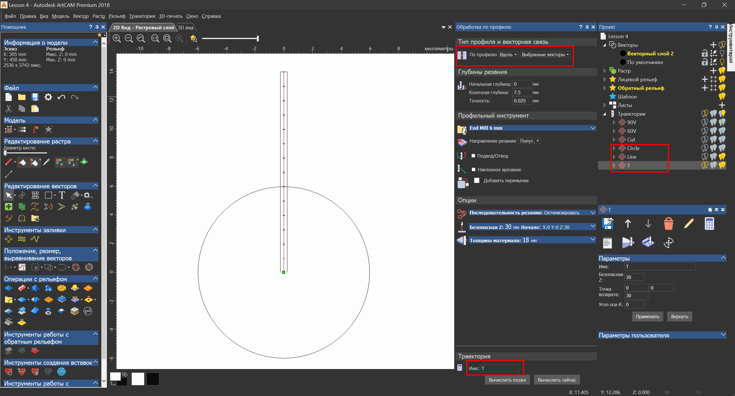Select the Create Text vector tool

tap(62, 195)
